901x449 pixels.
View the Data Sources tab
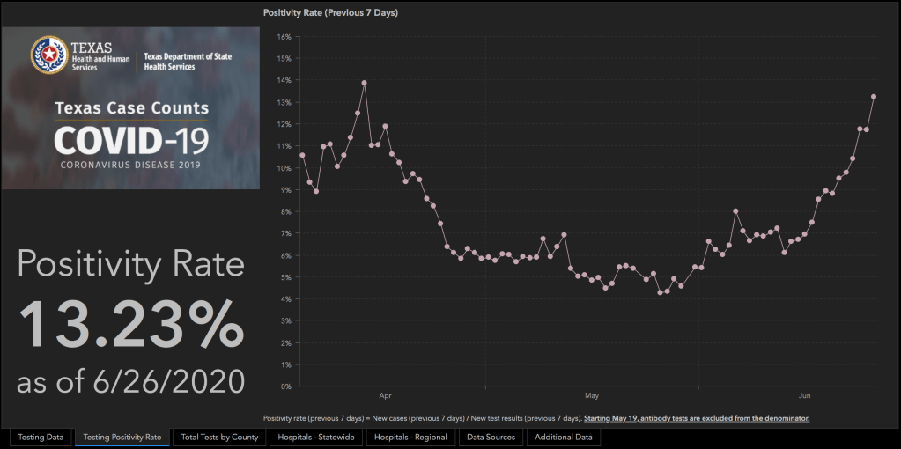click(491, 437)
